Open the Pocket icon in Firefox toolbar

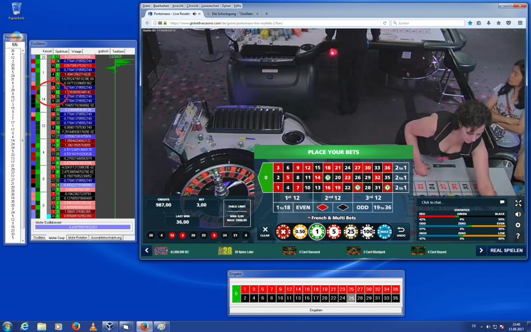[509, 23]
